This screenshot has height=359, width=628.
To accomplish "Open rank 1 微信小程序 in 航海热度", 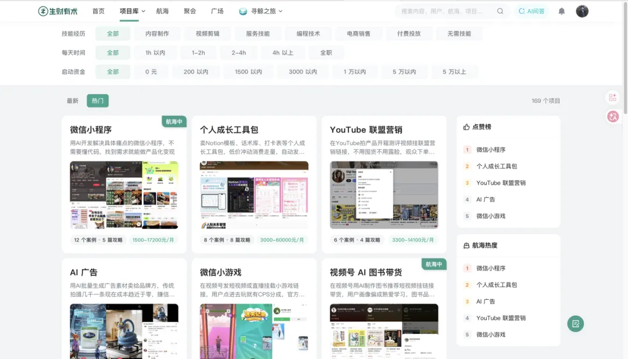I will 491,268.
